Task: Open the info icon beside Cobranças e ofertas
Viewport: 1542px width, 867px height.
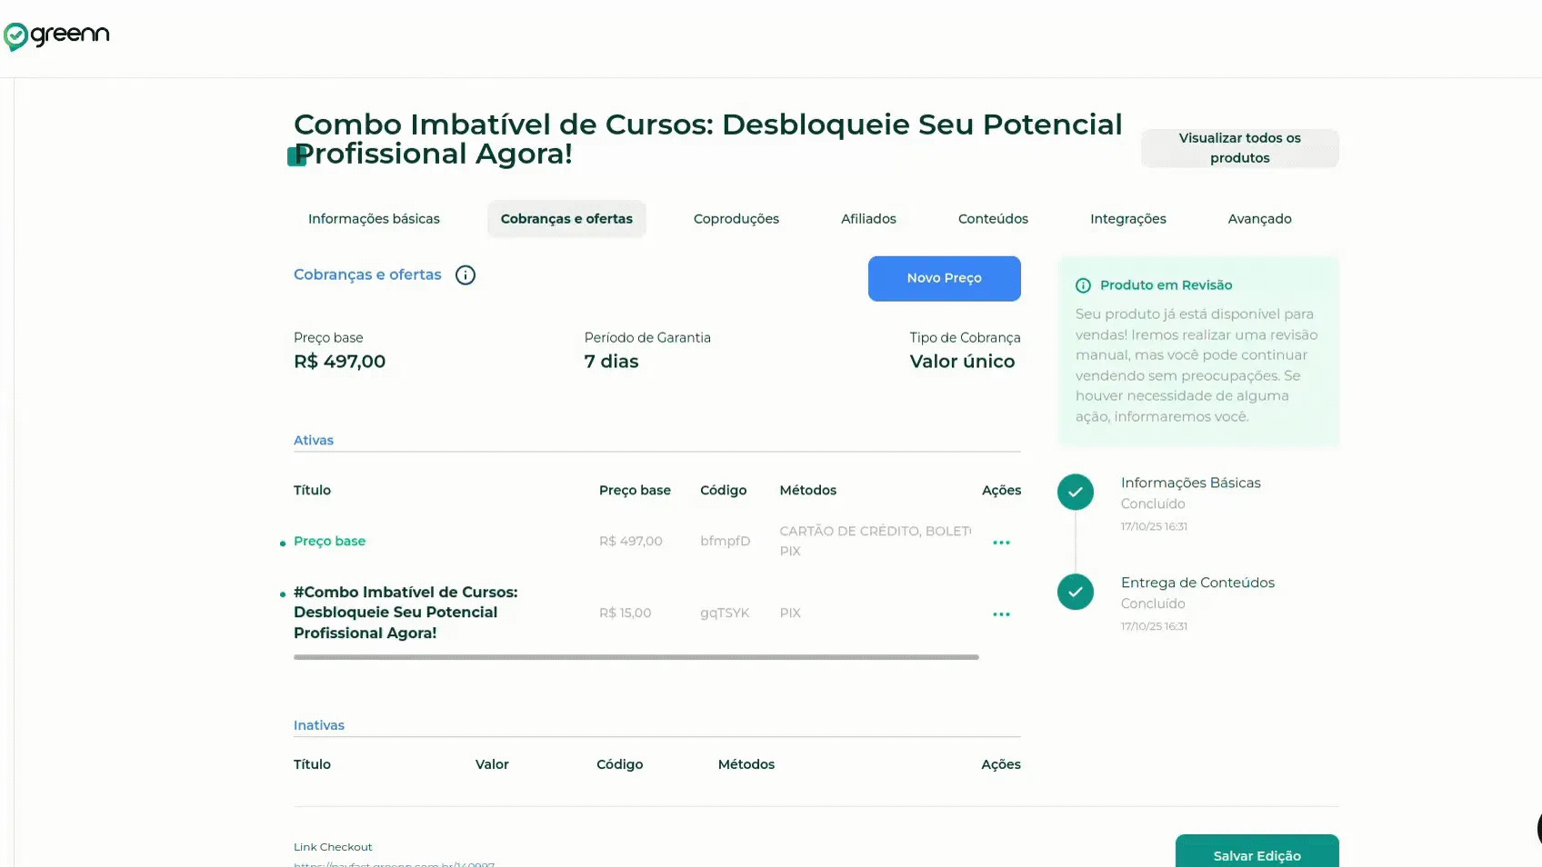Action: click(466, 275)
